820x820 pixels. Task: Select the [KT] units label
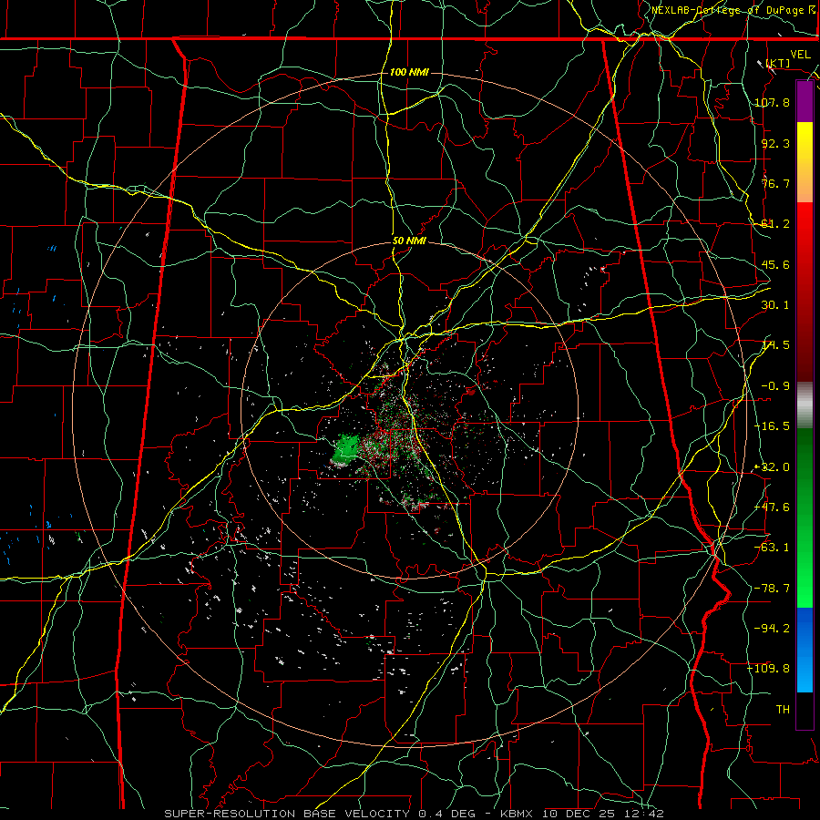point(778,63)
